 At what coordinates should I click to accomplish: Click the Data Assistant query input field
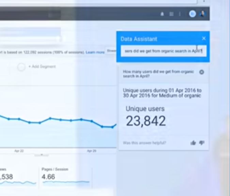pos(163,51)
